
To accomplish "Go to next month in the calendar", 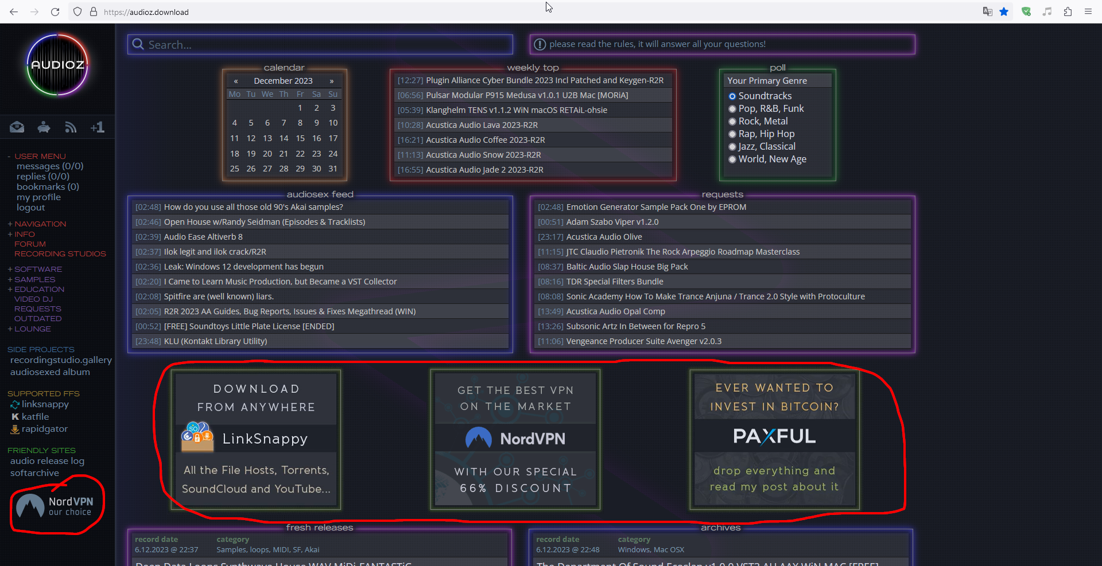I will click(x=332, y=80).
